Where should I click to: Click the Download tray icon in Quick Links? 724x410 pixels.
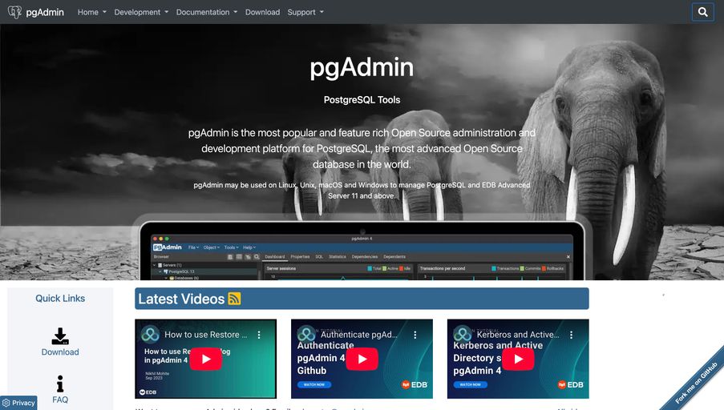tap(60, 336)
